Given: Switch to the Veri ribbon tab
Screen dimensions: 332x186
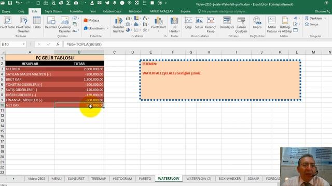Looking at the screenshot, I should [93, 11].
